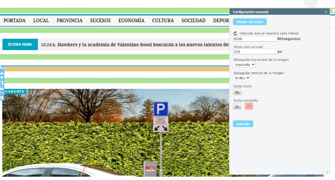
Task: Click the refresh icon beside Intervalo label
Action: (x=235, y=33)
